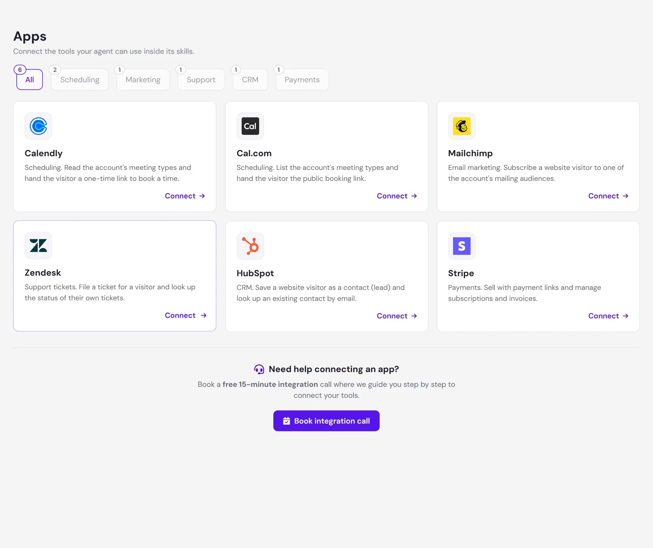
Task: Click the Cal.com logo icon
Action: pyautogui.click(x=250, y=126)
